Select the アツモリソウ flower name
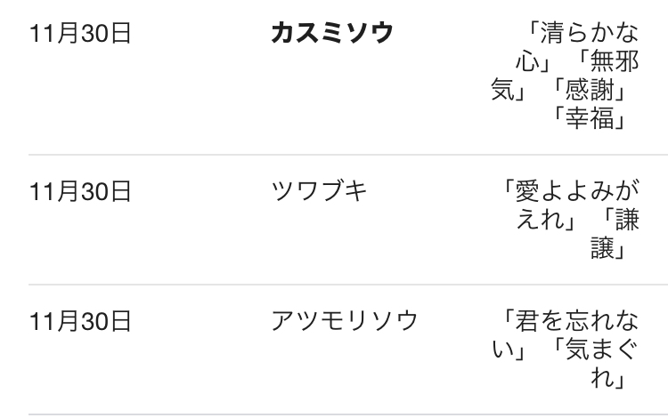This screenshot has width=668, height=418. pos(345,321)
